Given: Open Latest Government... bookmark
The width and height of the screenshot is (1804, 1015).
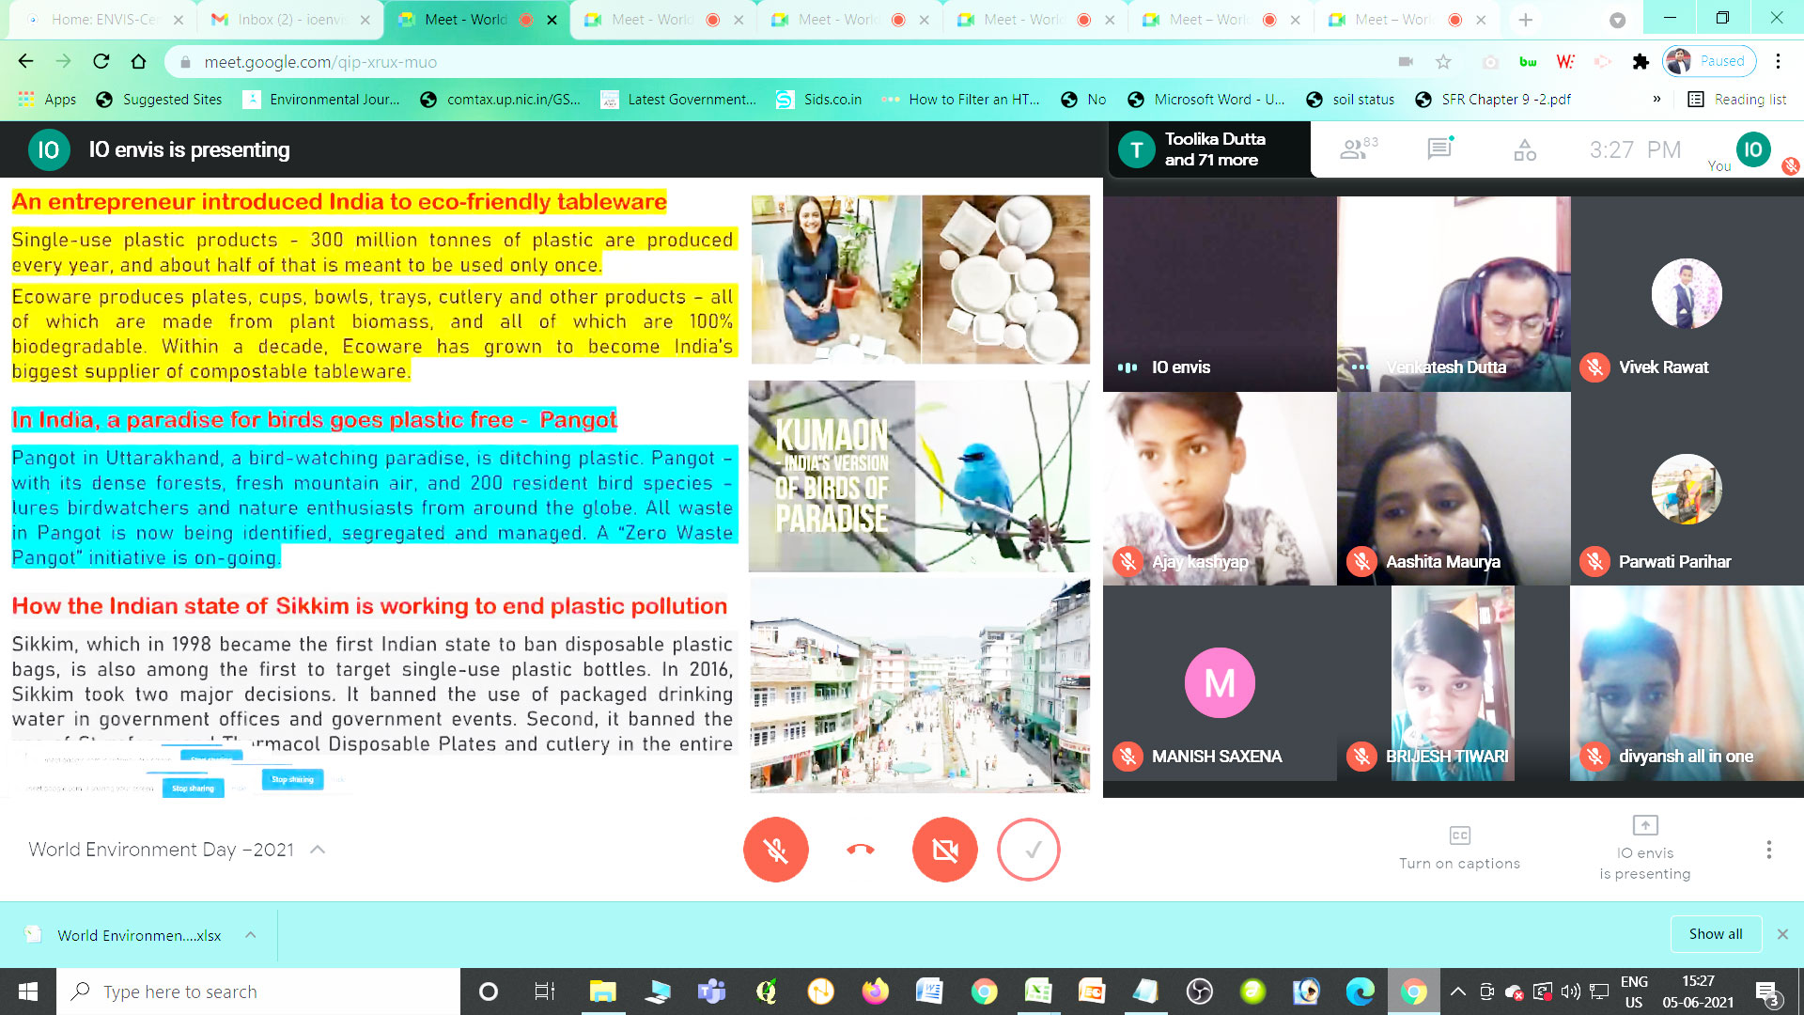Looking at the screenshot, I should [x=678, y=100].
